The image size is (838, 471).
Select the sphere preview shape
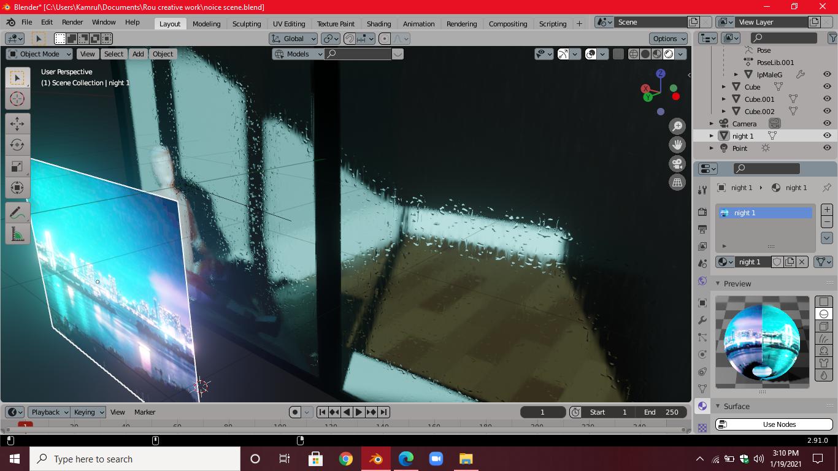pos(824,314)
